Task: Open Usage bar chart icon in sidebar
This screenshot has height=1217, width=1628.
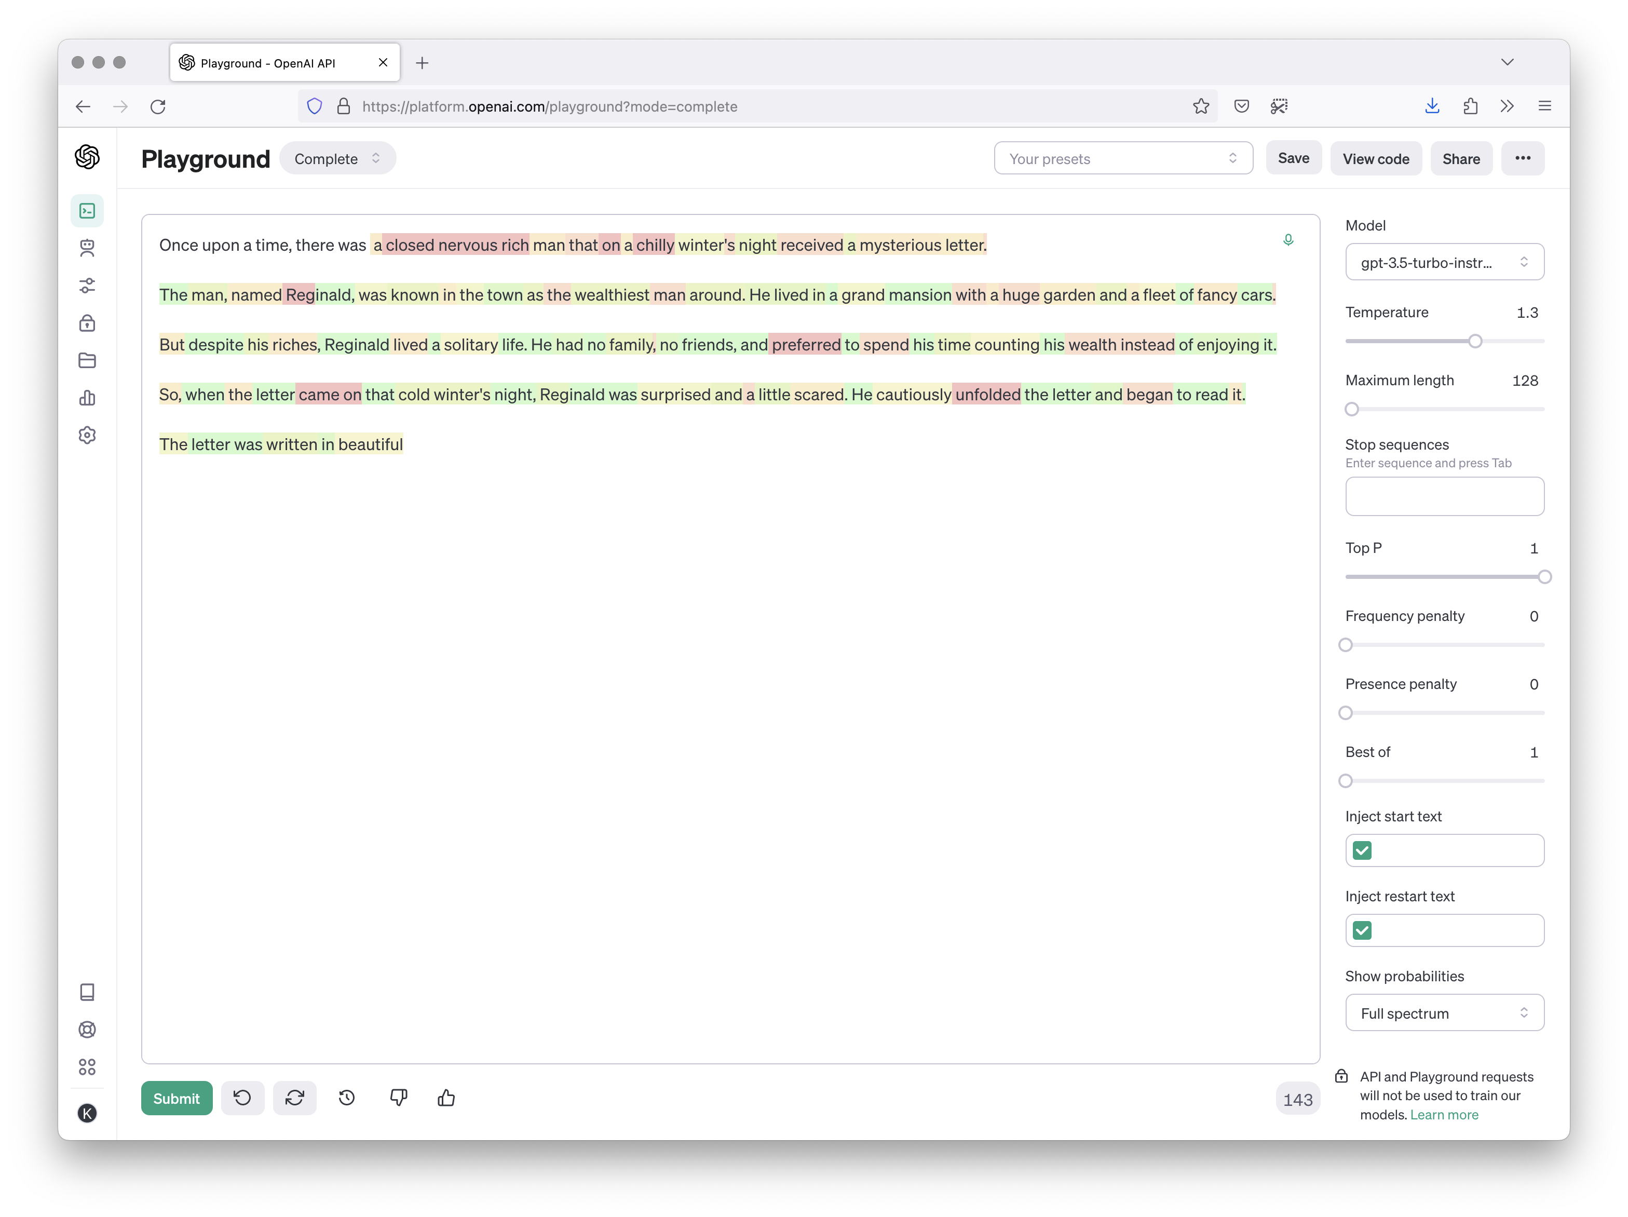Action: coord(88,398)
